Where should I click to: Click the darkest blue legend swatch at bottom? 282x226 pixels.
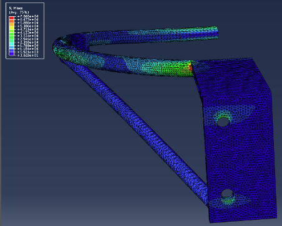pos(11,54)
